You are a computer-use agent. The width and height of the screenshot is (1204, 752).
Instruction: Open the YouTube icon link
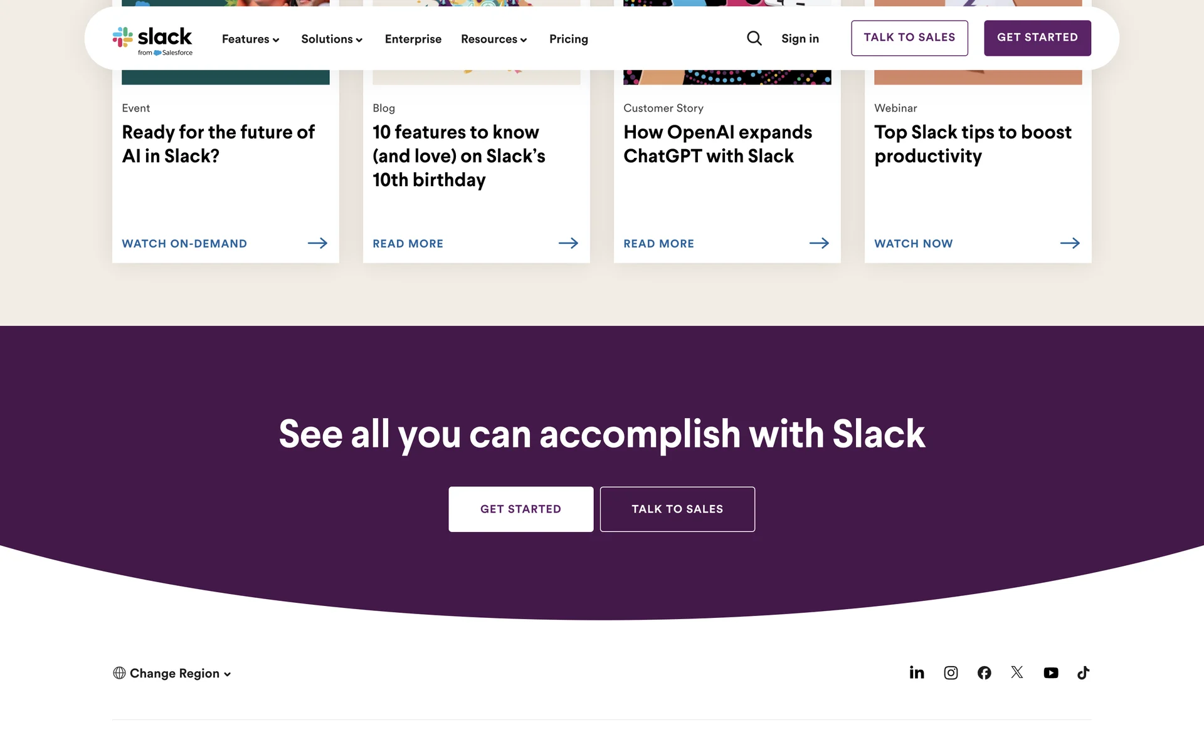tap(1050, 672)
